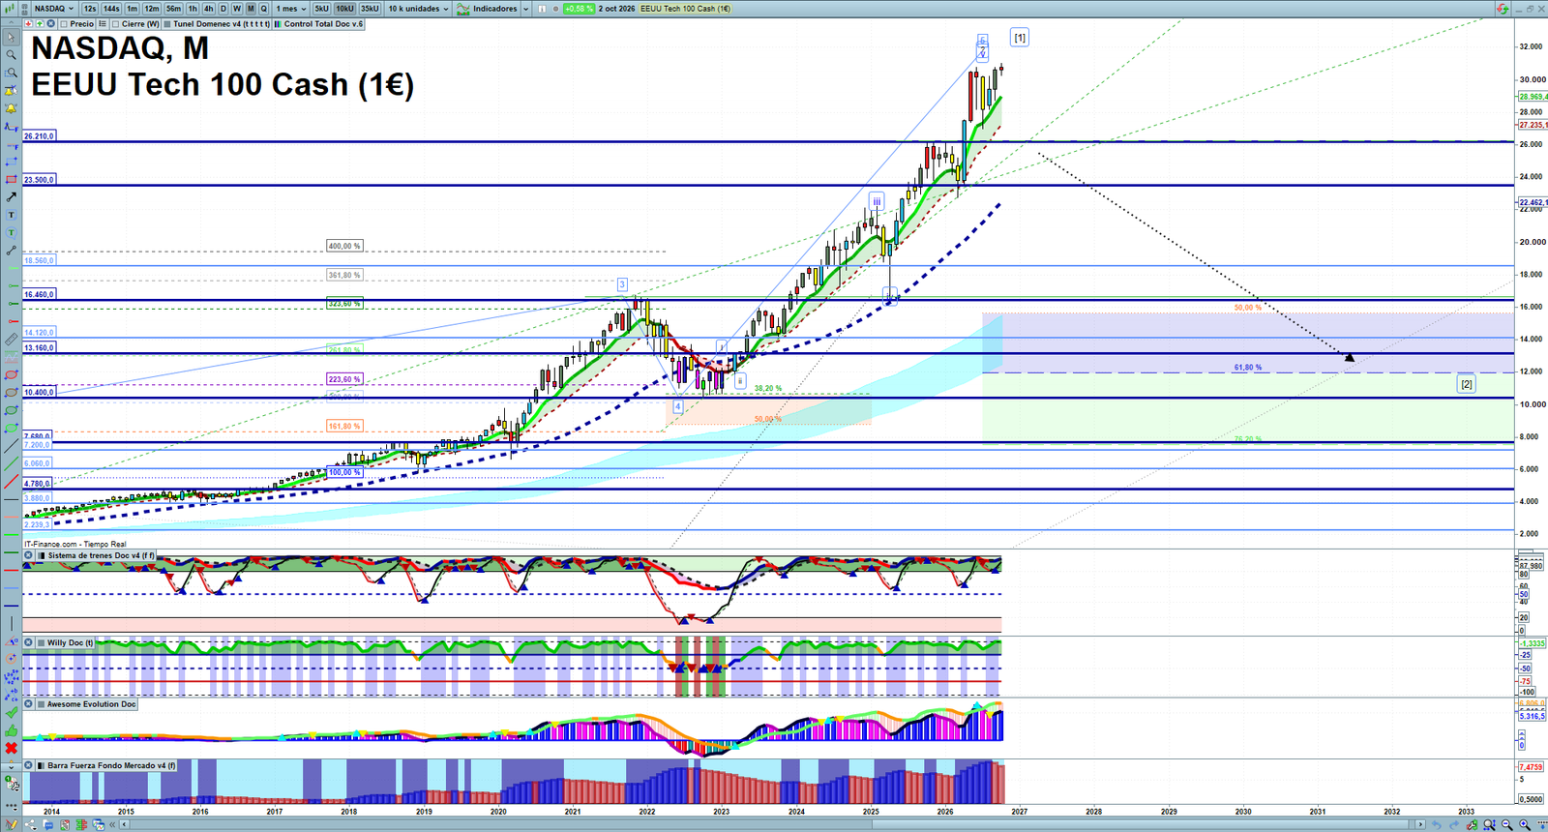Toggle the 5kU units view button
Image resolution: width=1548 pixels, height=832 pixels.
click(321, 9)
